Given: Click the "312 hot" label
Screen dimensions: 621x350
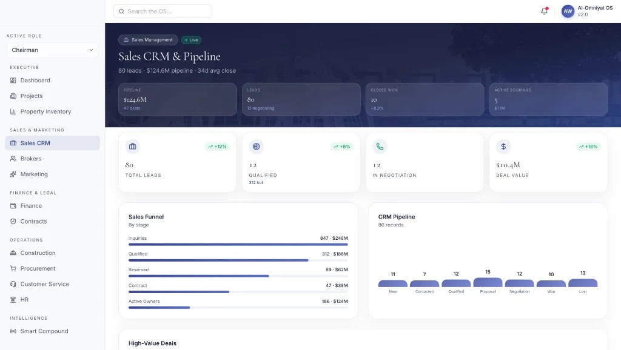Looking at the screenshot, I should 256,183.
